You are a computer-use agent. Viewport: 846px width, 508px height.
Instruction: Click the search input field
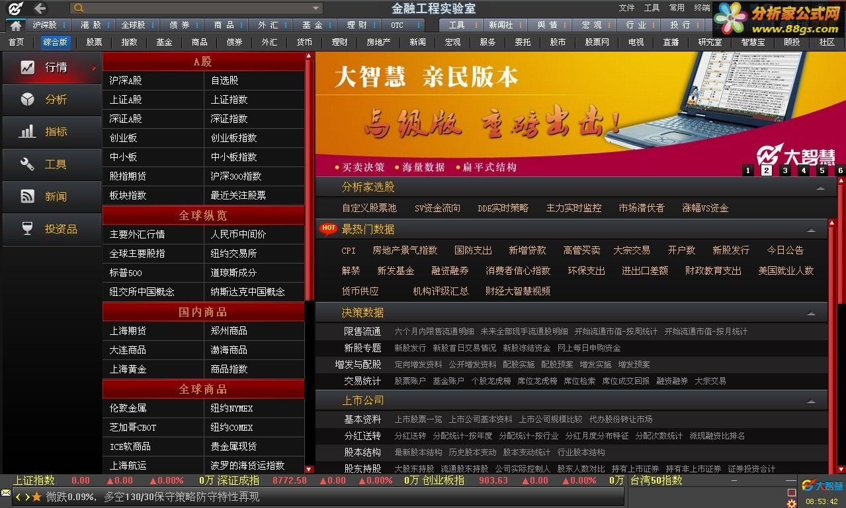(x=197, y=9)
